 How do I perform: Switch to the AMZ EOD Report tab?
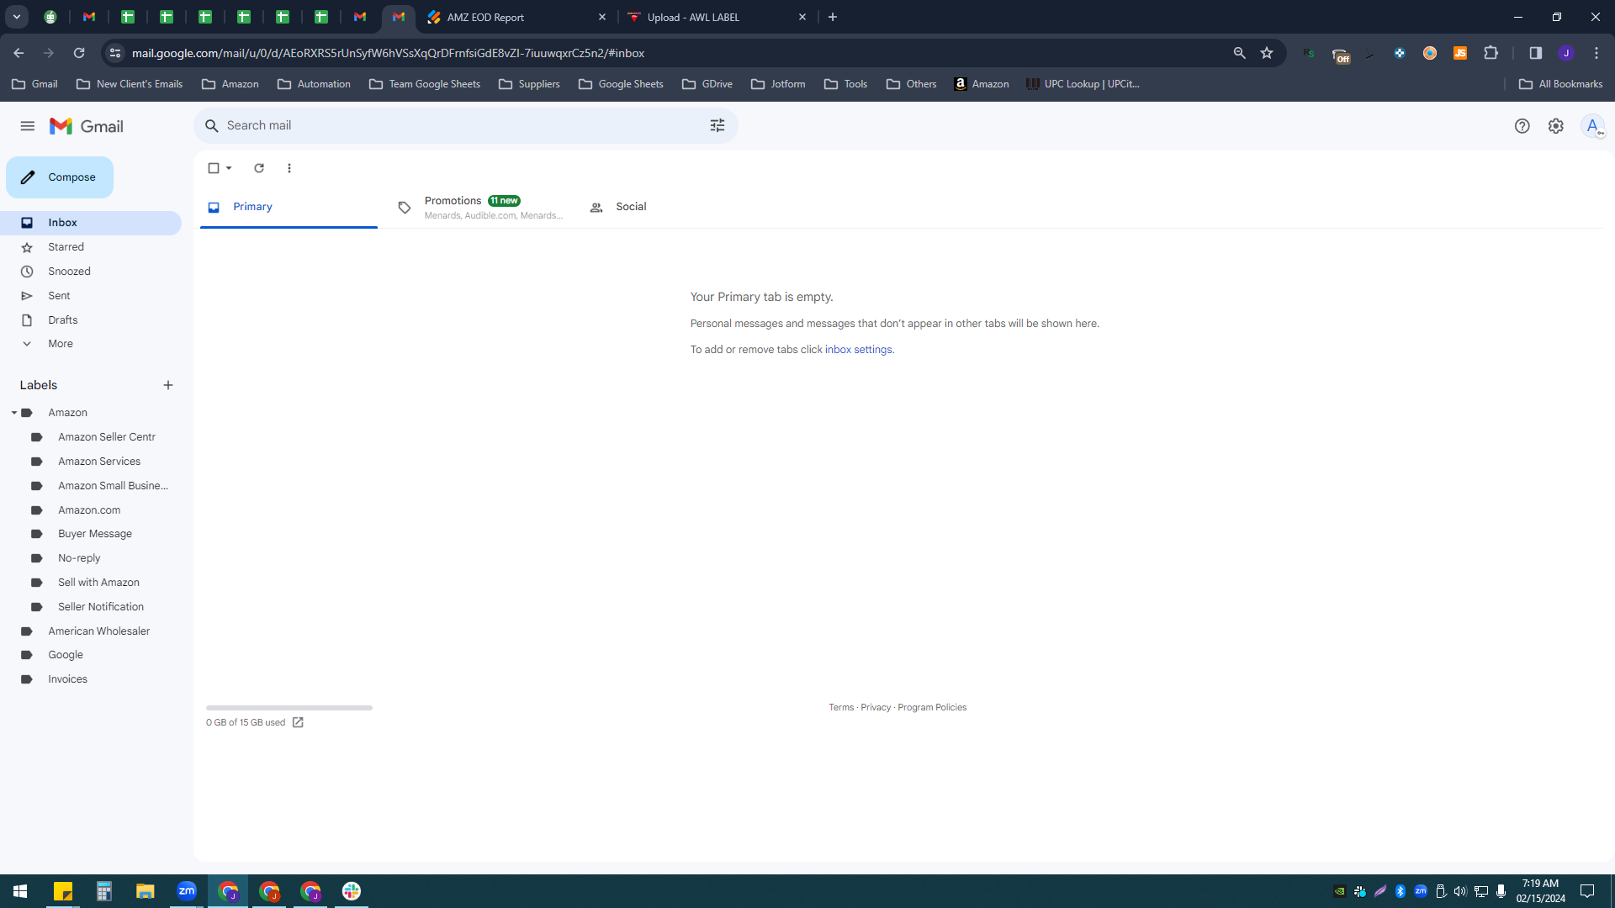pos(516,17)
